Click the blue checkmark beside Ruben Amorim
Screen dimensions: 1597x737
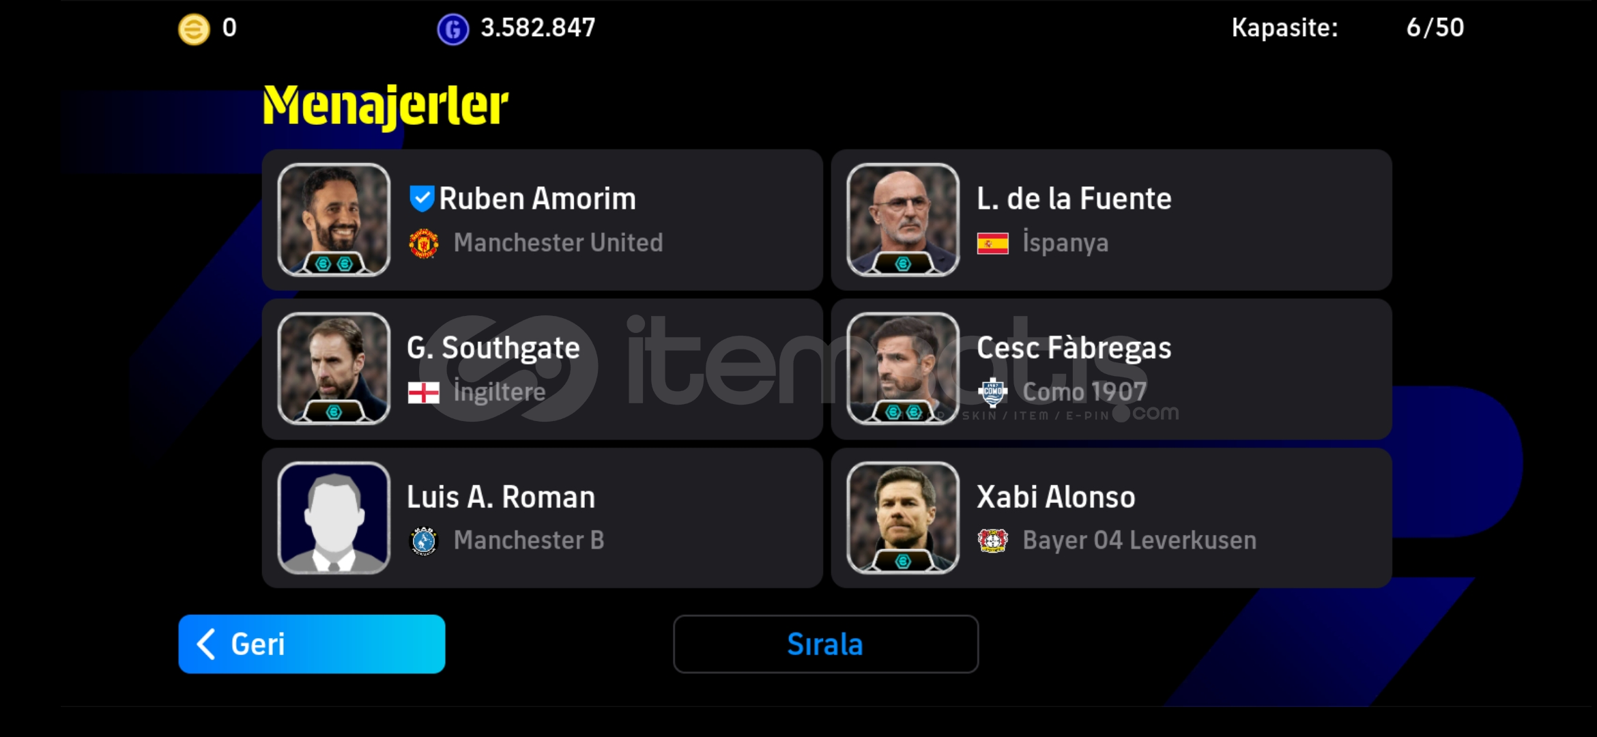(x=422, y=199)
